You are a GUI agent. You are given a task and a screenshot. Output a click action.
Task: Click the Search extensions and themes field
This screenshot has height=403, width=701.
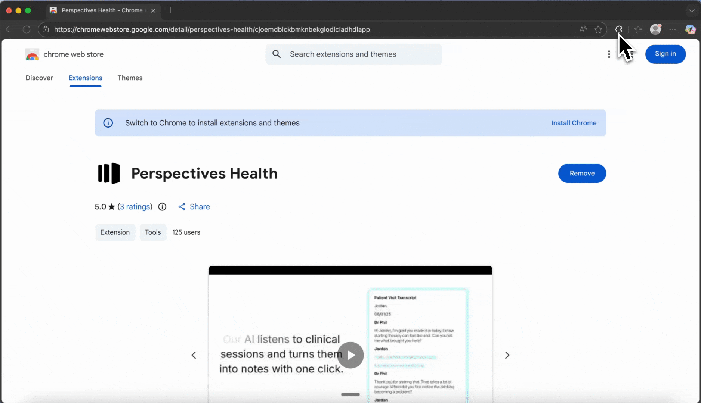[x=359, y=54]
